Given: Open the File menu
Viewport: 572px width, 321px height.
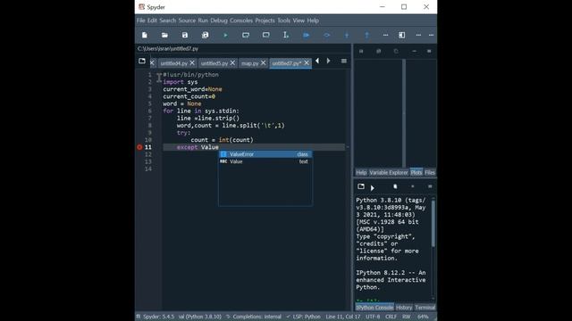Looking at the screenshot, I should coord(141,21).
